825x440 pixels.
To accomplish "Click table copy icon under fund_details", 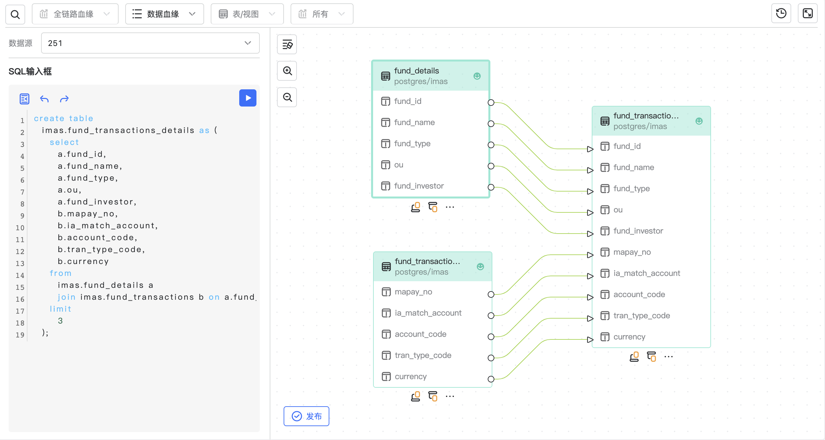I will coord(433,207).
